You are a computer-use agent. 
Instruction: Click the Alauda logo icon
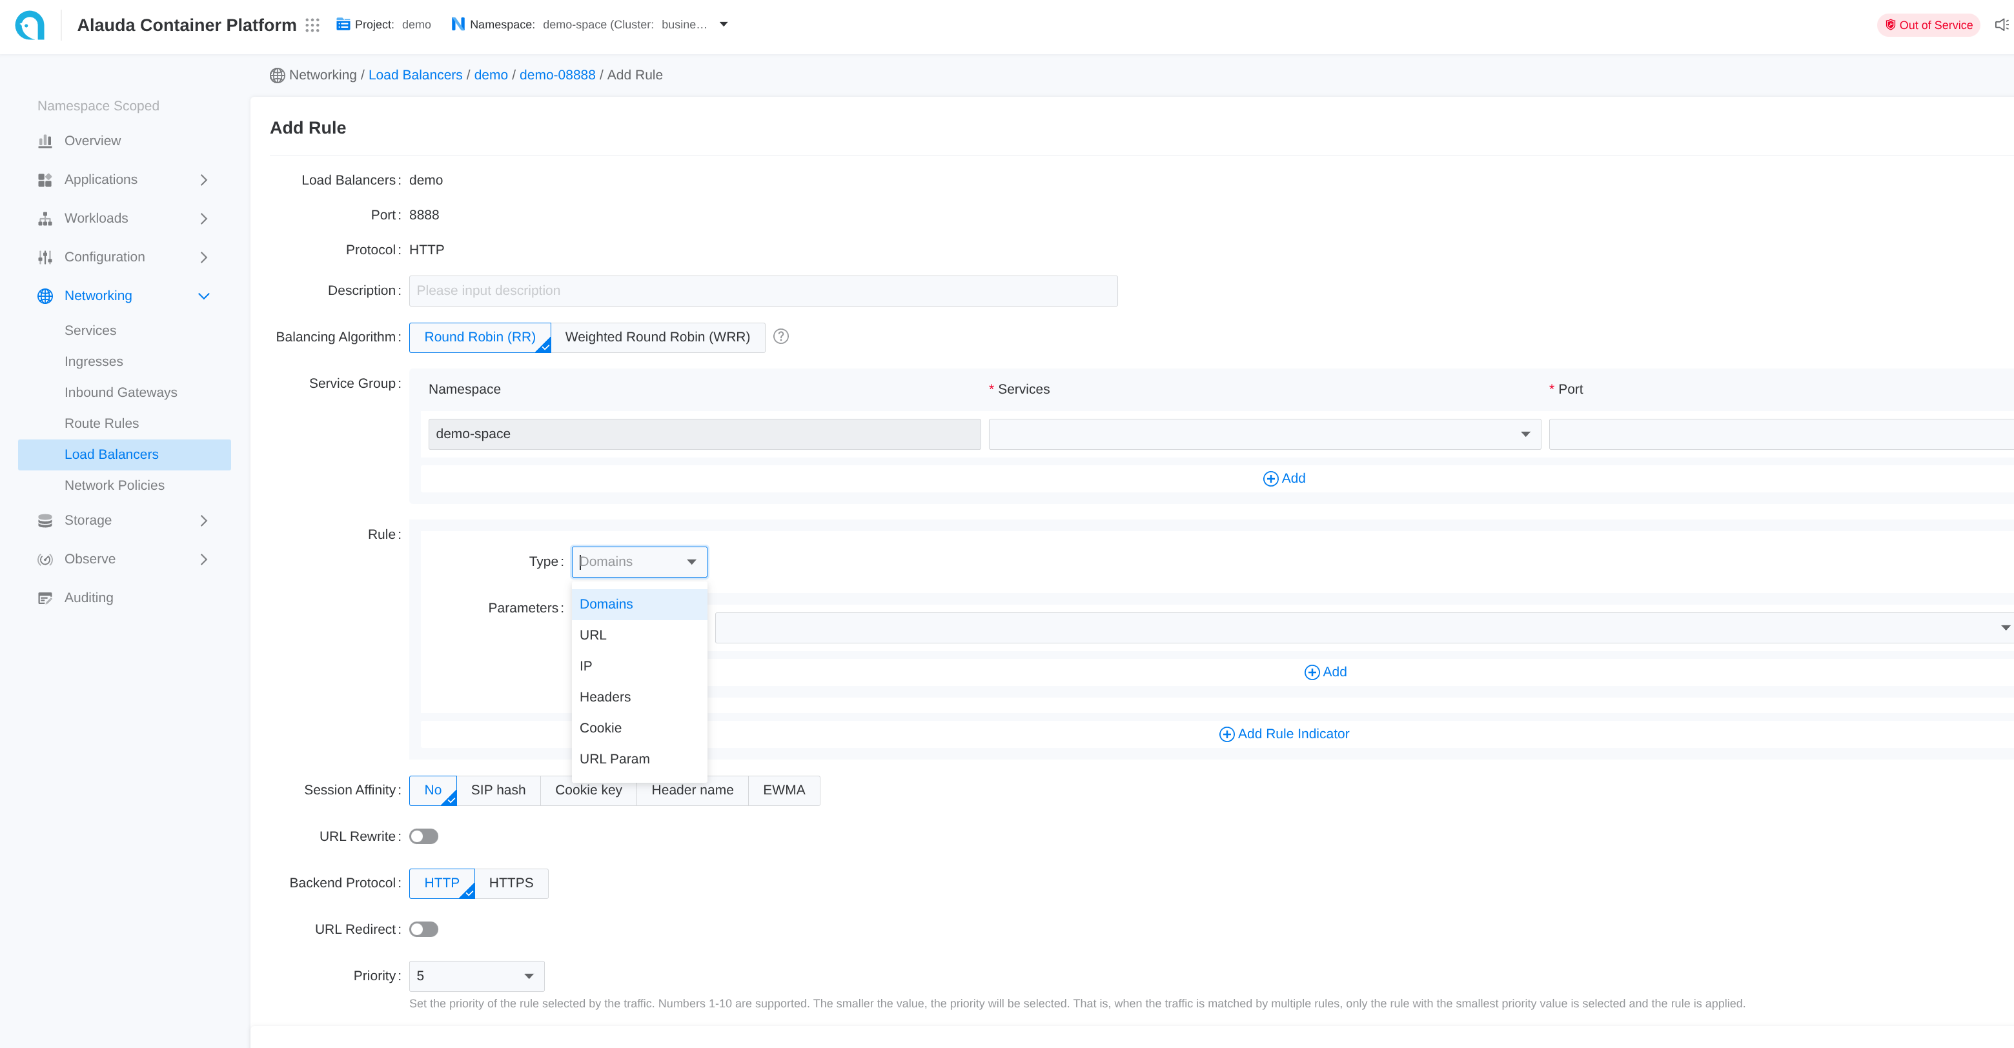click(30, 25)
